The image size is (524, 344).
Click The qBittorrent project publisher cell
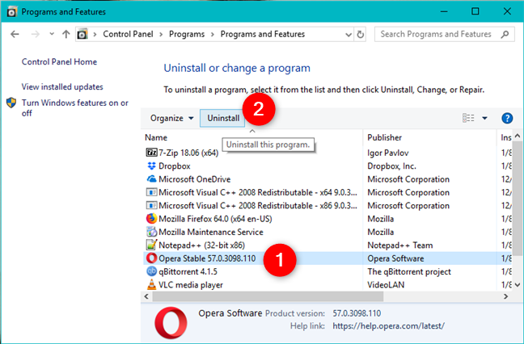[409, 271]
